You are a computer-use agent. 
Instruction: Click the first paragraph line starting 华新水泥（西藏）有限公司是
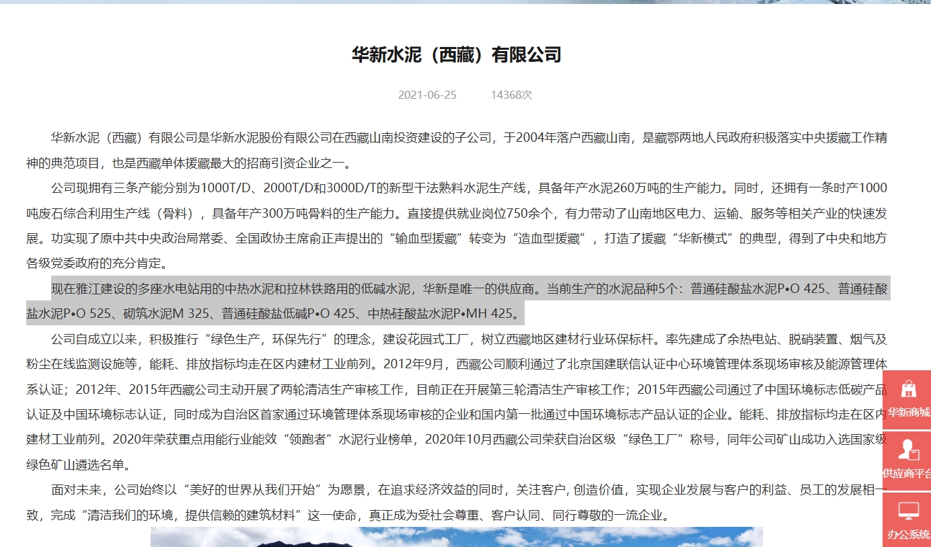pos(469,138)
